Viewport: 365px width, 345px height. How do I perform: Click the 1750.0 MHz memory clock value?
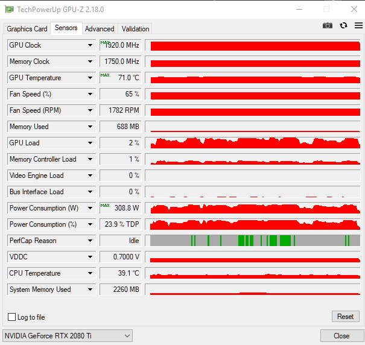pyautogui.click(x=121, y=62)
